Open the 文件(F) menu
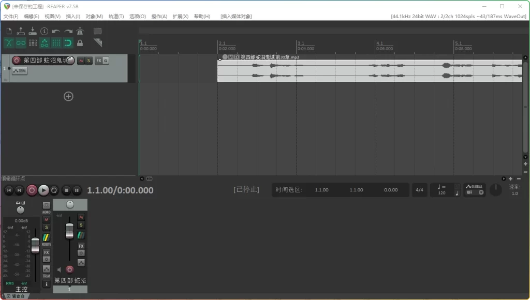 tap(10, 17)
